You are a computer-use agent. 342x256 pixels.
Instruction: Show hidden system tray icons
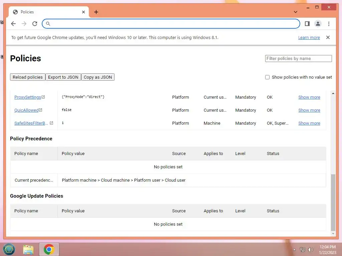[295, 250]
